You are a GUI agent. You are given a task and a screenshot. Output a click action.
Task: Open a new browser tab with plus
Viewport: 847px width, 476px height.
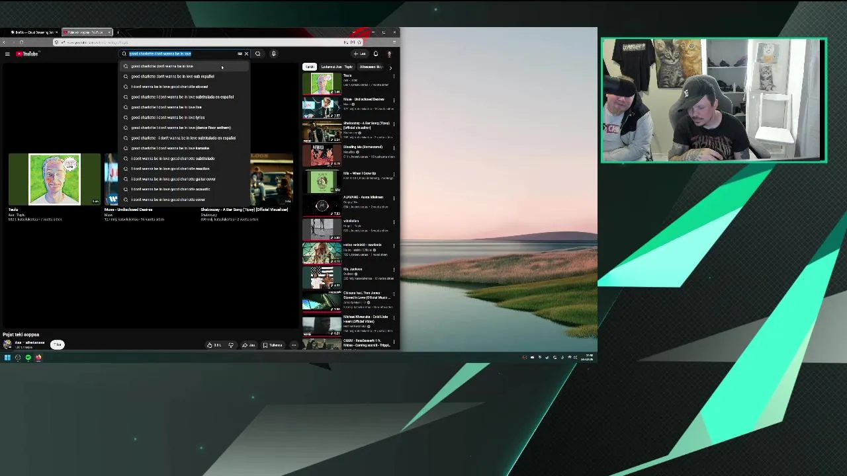tap(118, 32)
